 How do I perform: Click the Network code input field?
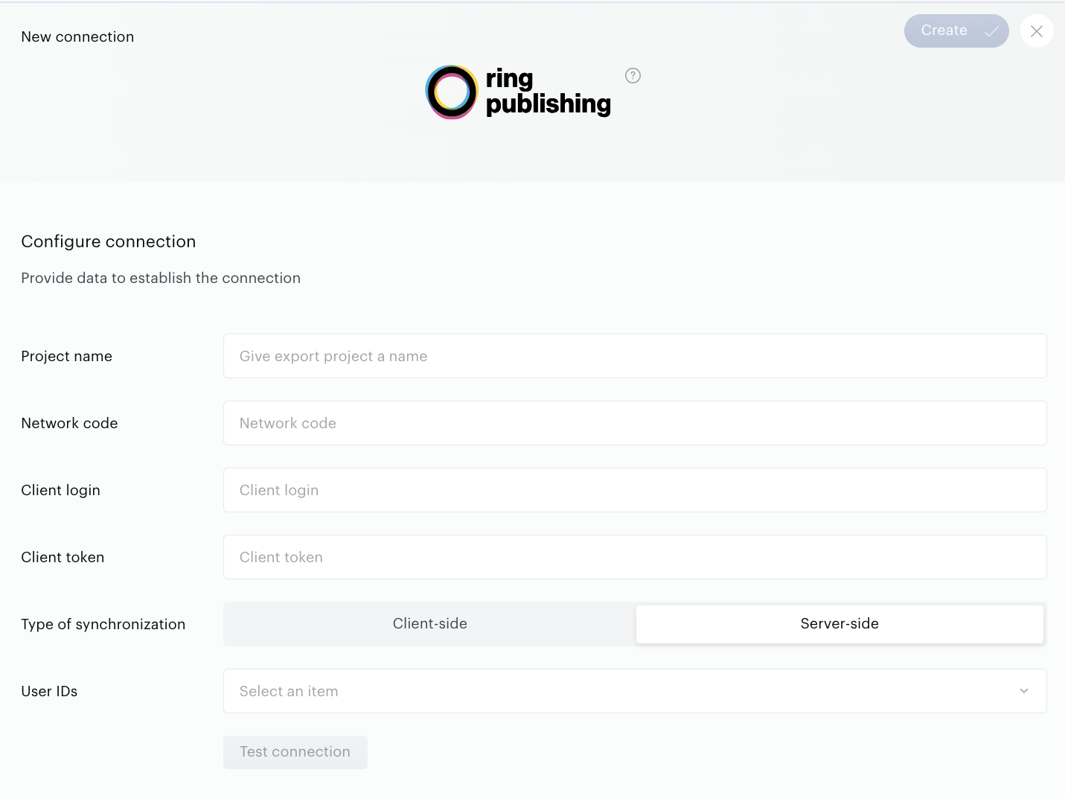635,423
